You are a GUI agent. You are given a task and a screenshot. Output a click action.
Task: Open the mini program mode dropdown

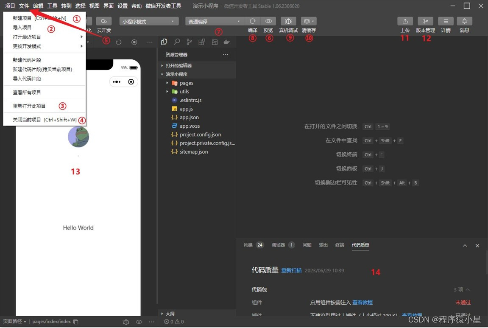pyautogui.click(x=149, y=21)
